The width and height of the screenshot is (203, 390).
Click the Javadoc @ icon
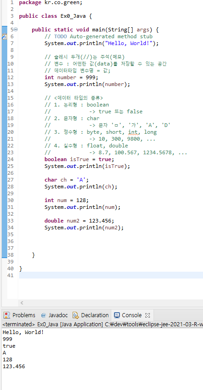click(44, 315)
